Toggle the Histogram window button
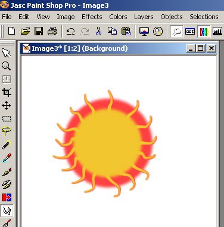The width and height of the screenshot is (224, 227). point(217,31)
